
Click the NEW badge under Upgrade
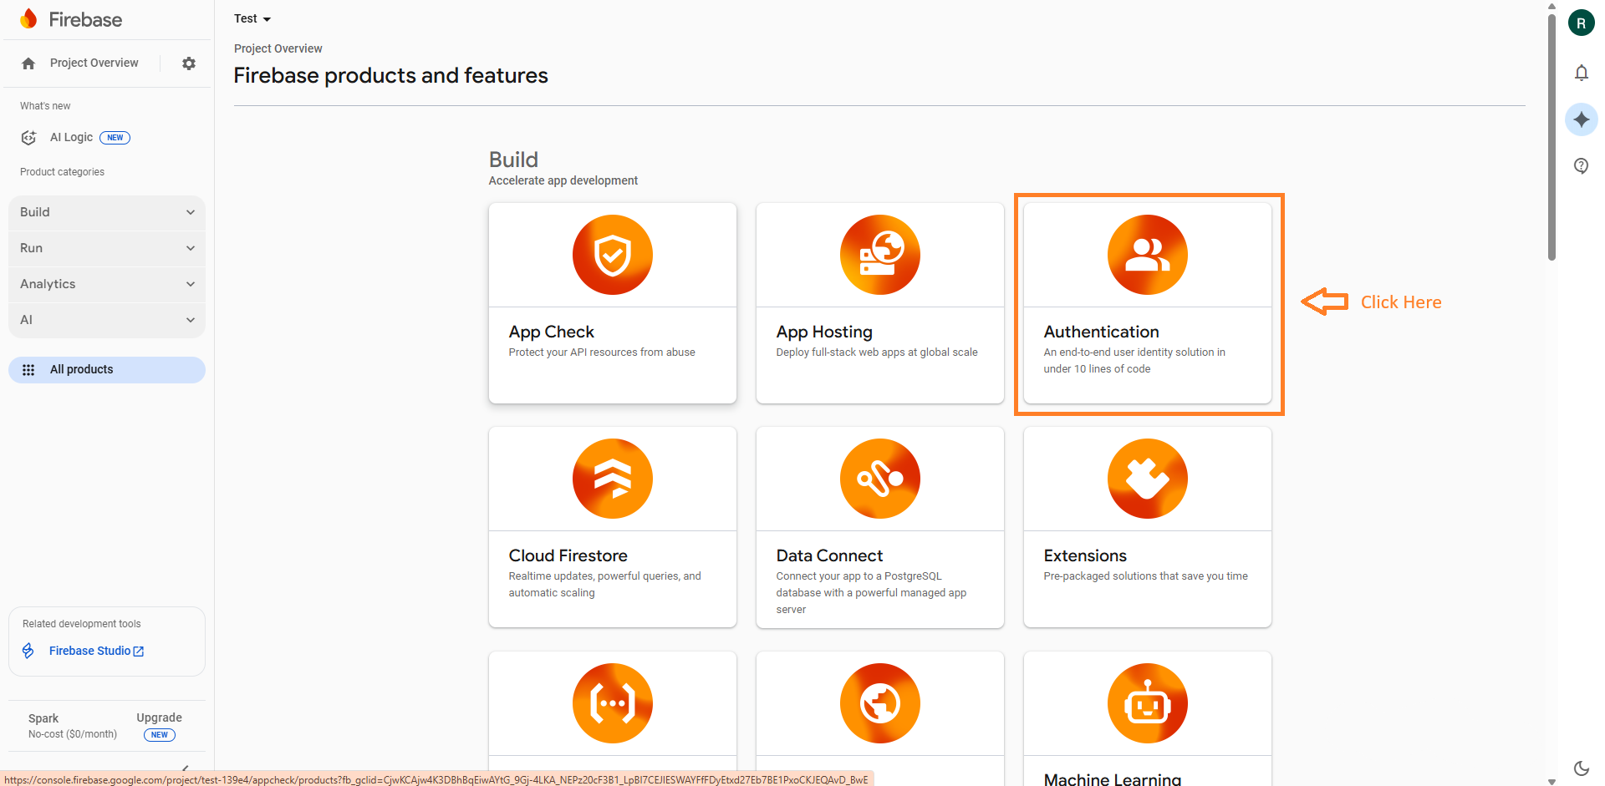[x=160, y=735]
